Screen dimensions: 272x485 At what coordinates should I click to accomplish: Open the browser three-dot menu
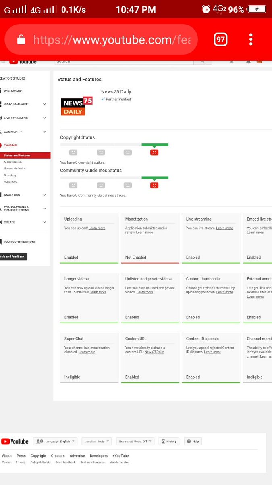point(251,39)
